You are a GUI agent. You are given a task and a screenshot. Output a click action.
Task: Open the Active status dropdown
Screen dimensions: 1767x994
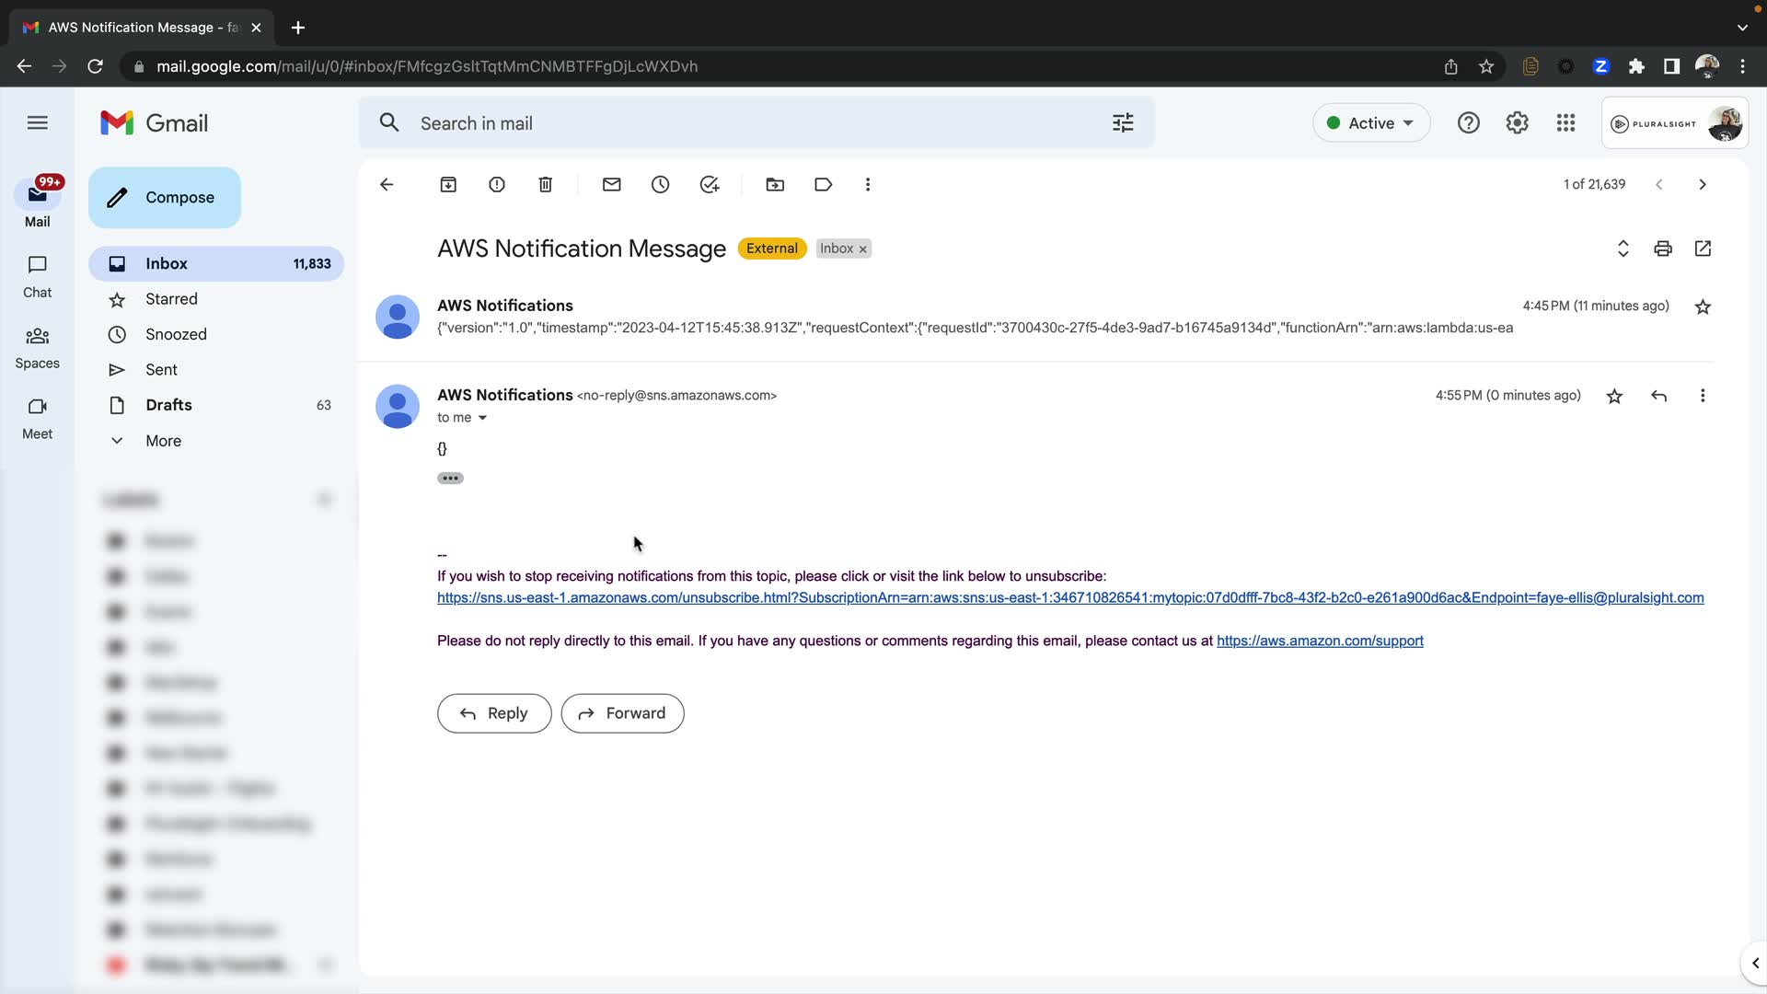point(1371,123)
